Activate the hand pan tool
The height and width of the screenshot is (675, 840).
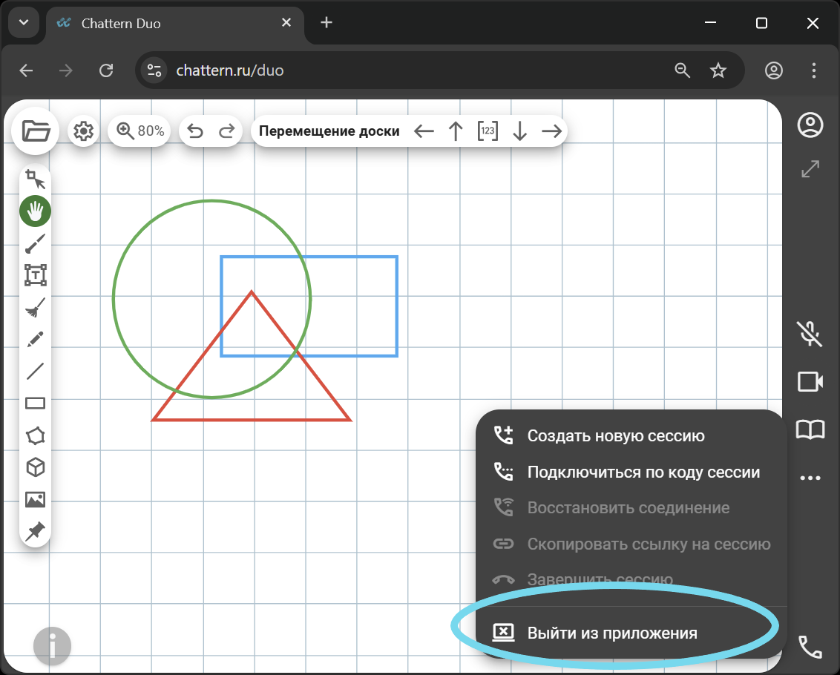click(x=35, y=211)
